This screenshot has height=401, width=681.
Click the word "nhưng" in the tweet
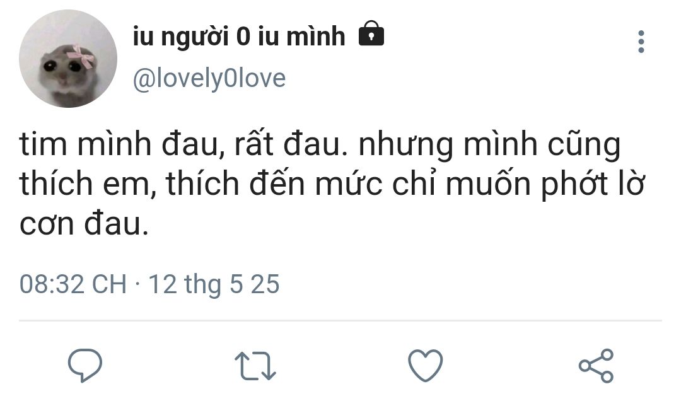(398, 147)
